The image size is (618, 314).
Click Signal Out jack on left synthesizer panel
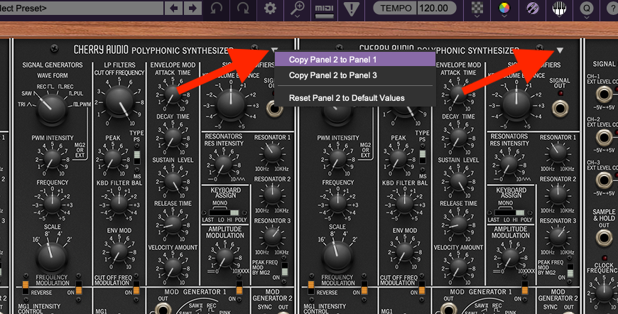tap(273, 109)
